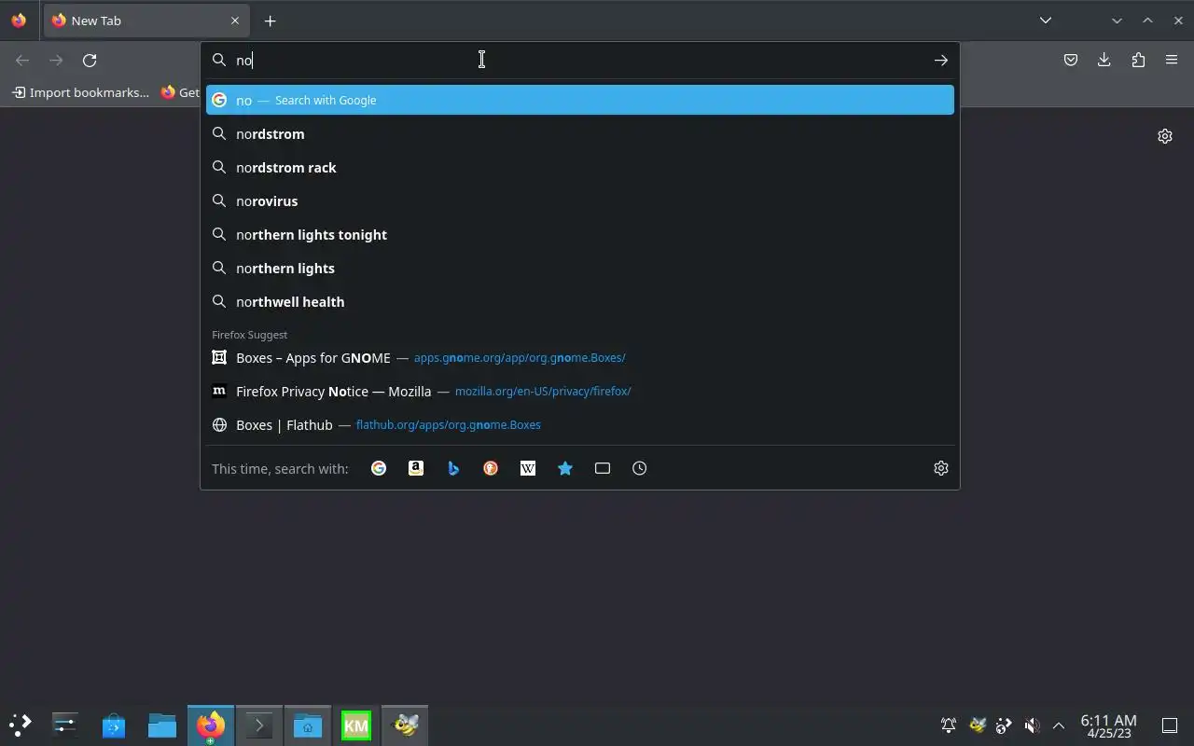Choose the 'nordstrom rack' suggestion
Screen dimensions: 1194x746
[x=580, y=168]
